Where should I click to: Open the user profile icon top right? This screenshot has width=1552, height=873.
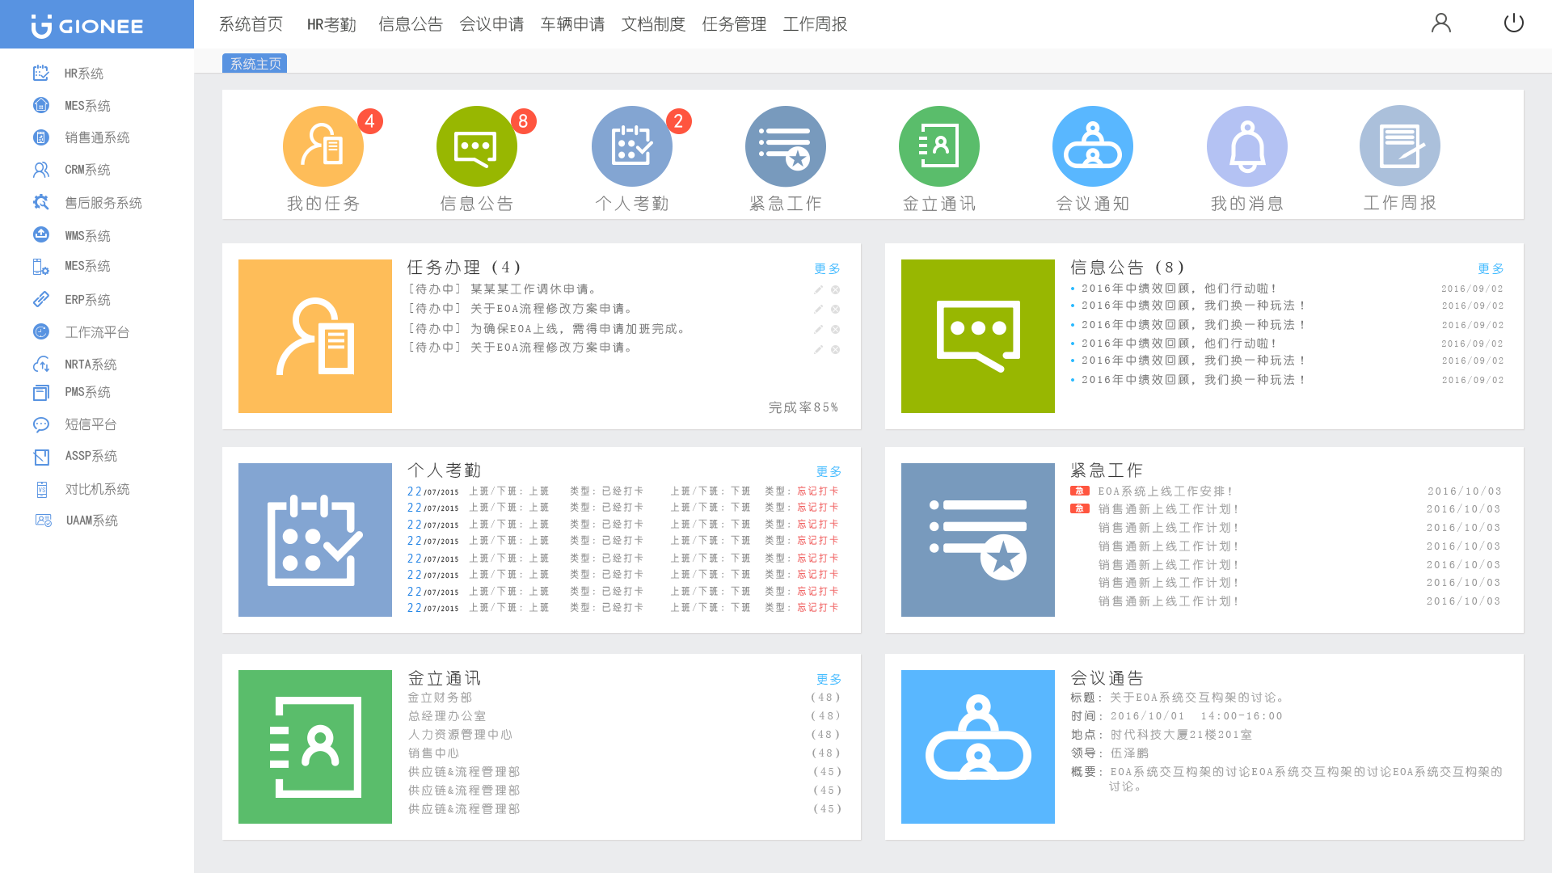[1441, 23]
